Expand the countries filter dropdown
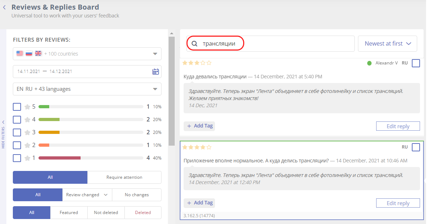Screen dimensions: 430x224 [155, 54]
